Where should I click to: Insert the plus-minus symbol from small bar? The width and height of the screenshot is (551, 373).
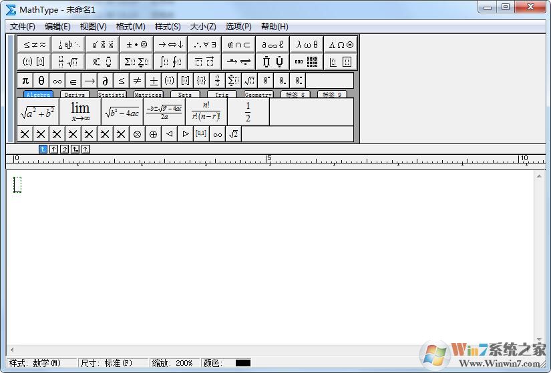click(x=153, y=81)
